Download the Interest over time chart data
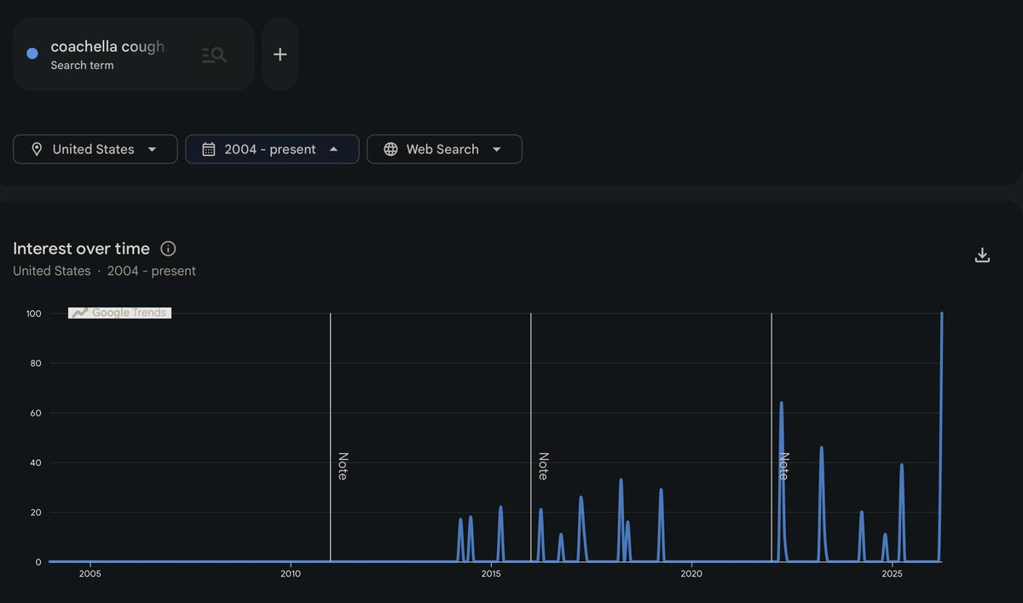 point(982,255)
